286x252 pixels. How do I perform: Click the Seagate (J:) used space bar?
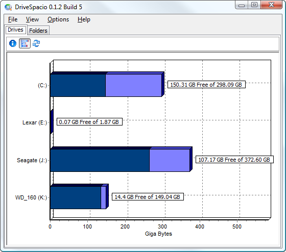(100, 160)
